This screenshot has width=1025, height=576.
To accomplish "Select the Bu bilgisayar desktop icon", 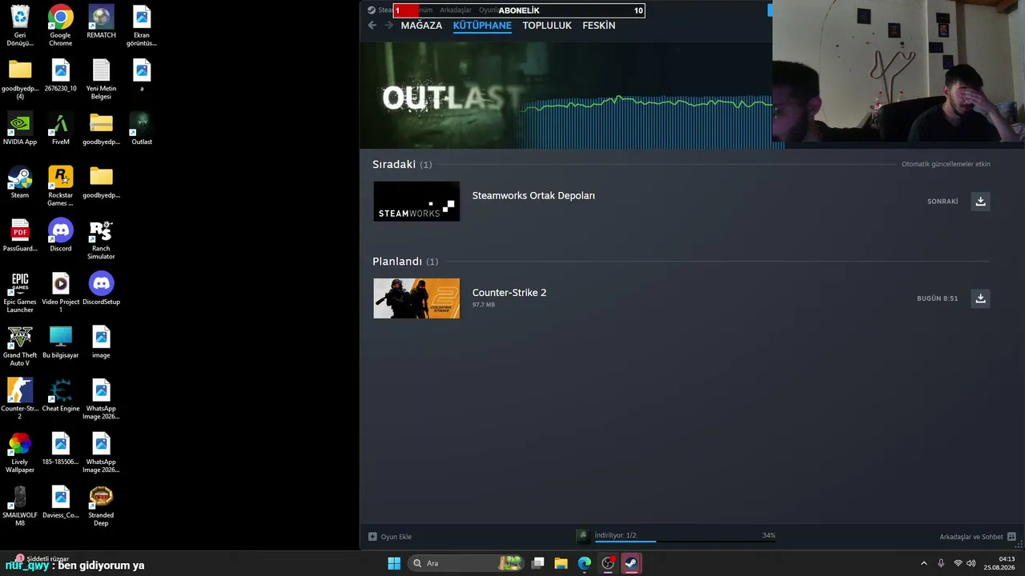I will click(x=60, y=342).
